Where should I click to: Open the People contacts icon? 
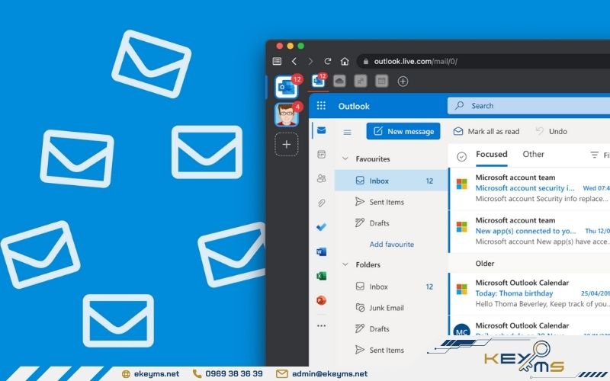321,178
